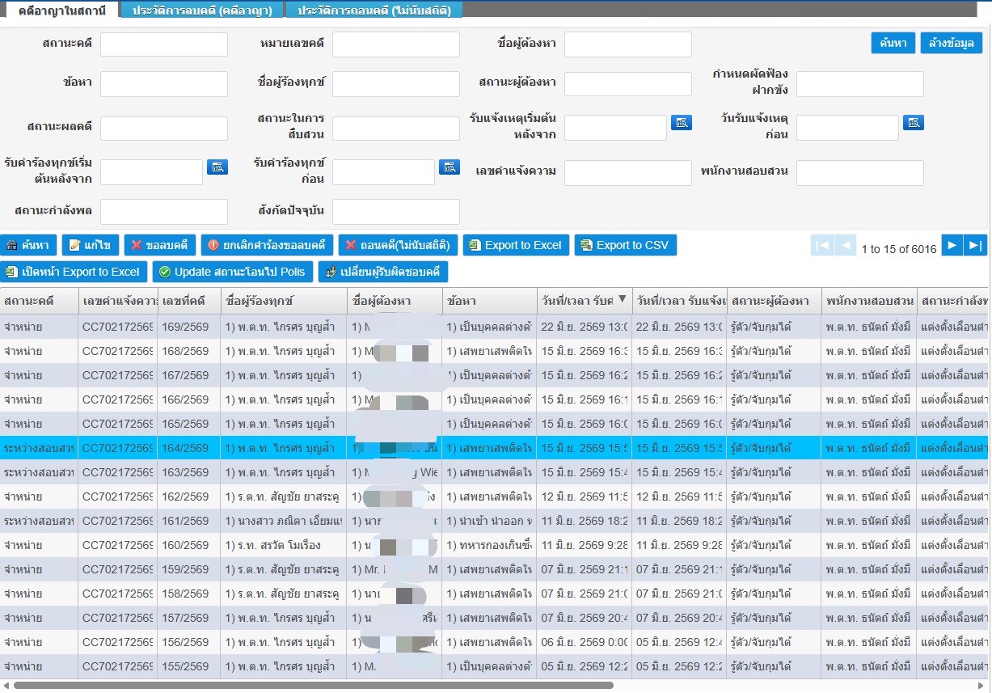Focus the สถานะกำลังพล input field
The image size is (992, 693).
[x=164, y=212]
